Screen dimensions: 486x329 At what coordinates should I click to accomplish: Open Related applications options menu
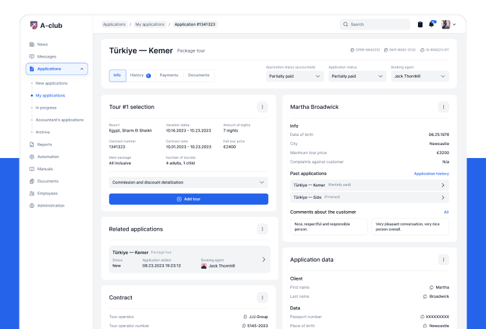262,229
